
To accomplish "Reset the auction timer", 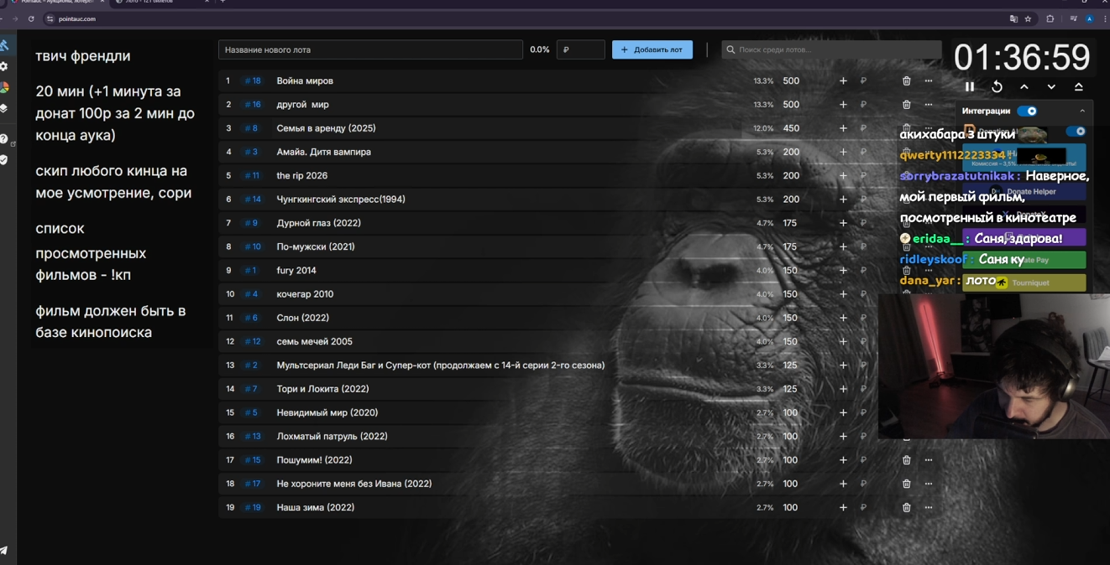I will tap(997, 86).
